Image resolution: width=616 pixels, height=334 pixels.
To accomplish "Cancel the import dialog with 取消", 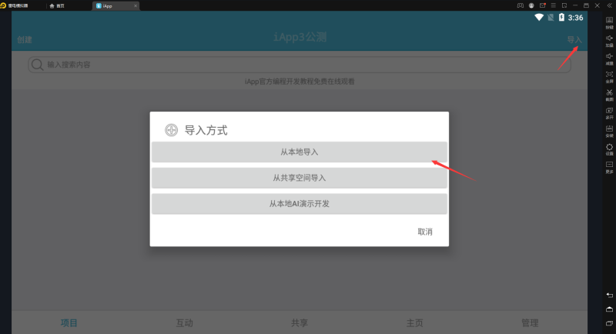I will click(x=425, y=232).
